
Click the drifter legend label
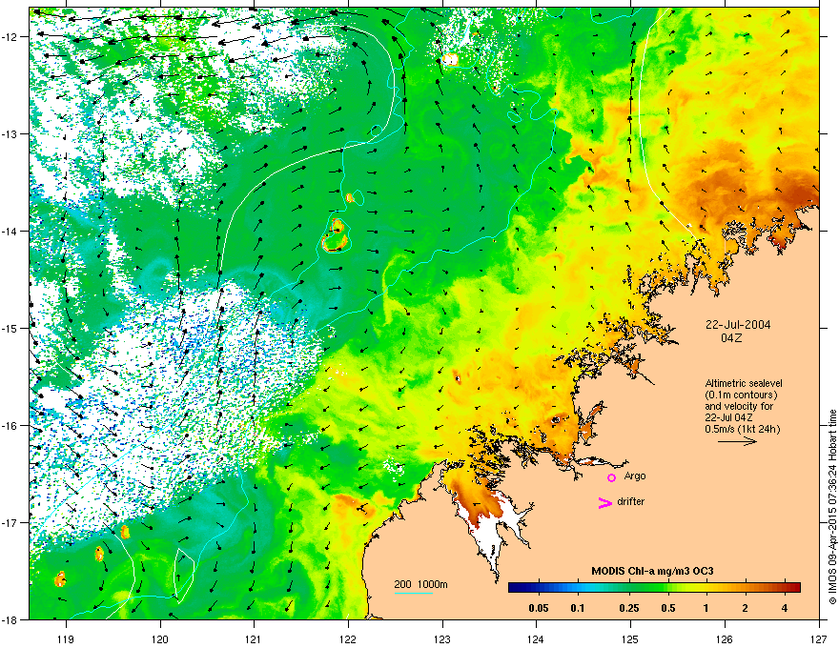tap(631, 501)
